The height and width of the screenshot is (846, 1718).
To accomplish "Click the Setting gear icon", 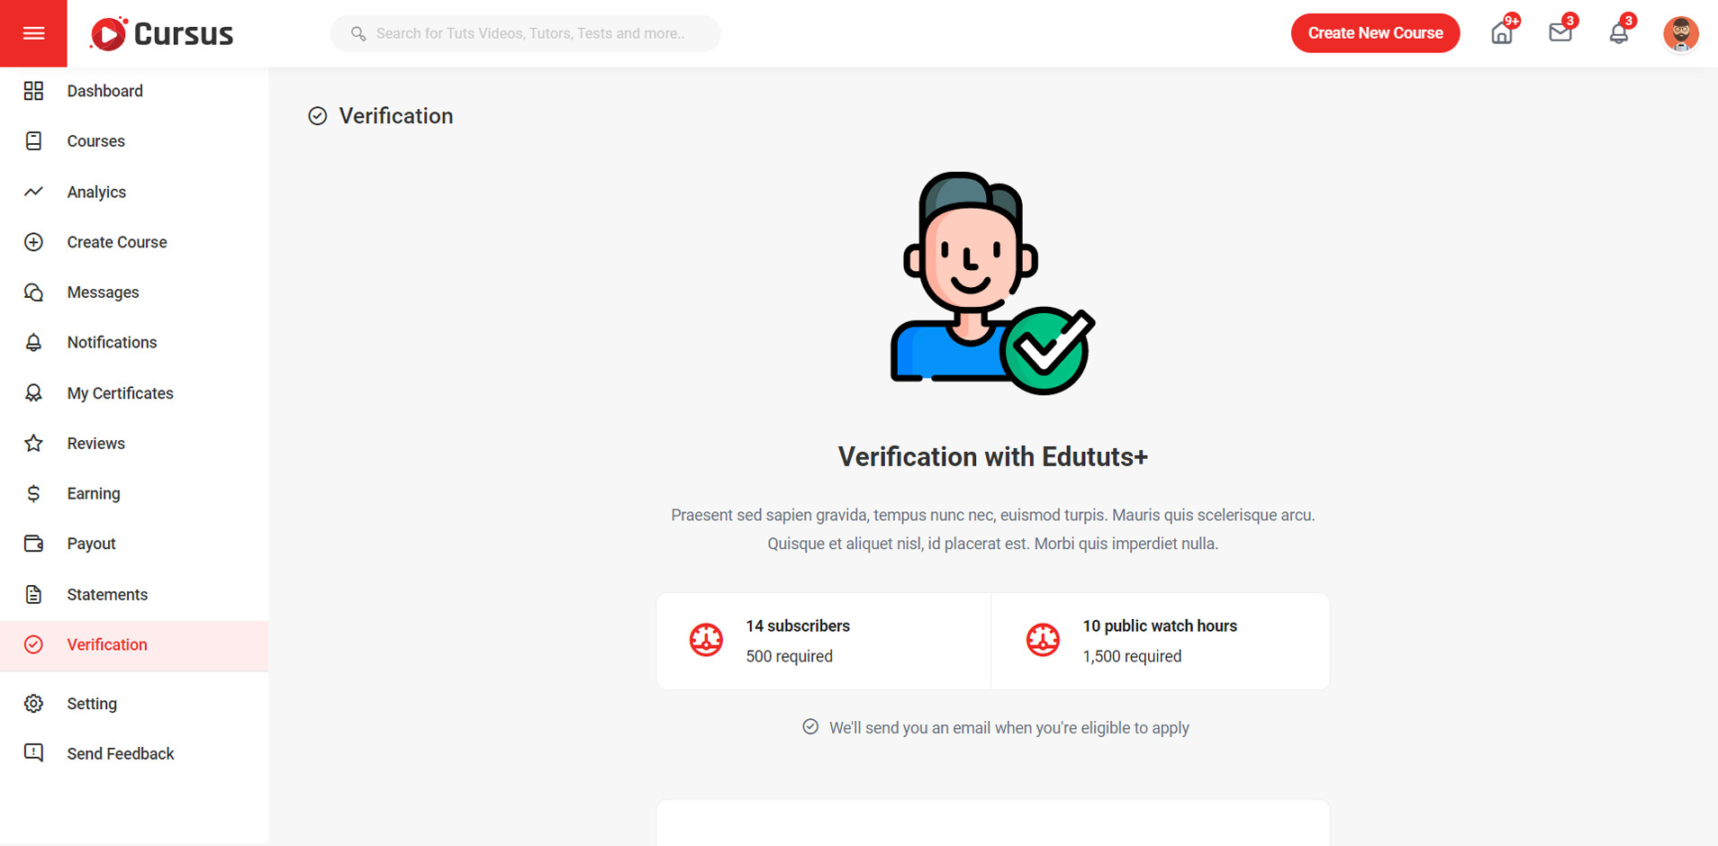I will (33, 704).
